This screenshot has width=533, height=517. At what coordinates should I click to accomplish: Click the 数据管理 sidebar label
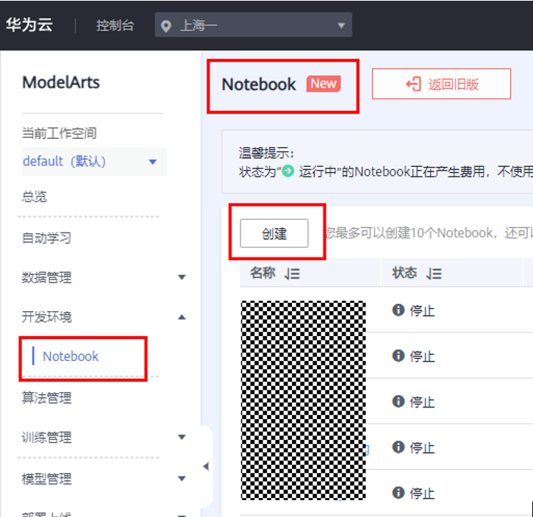click(x=46, y=277)
